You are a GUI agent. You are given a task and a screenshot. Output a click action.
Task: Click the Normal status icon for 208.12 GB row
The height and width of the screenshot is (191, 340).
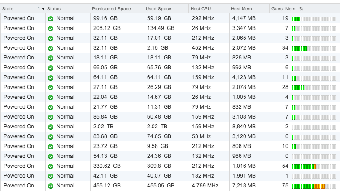(x=51, y=28)
